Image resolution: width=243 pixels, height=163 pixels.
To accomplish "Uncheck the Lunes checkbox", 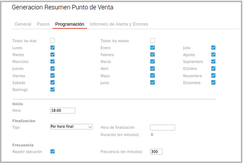I will [x=52, y=47].
